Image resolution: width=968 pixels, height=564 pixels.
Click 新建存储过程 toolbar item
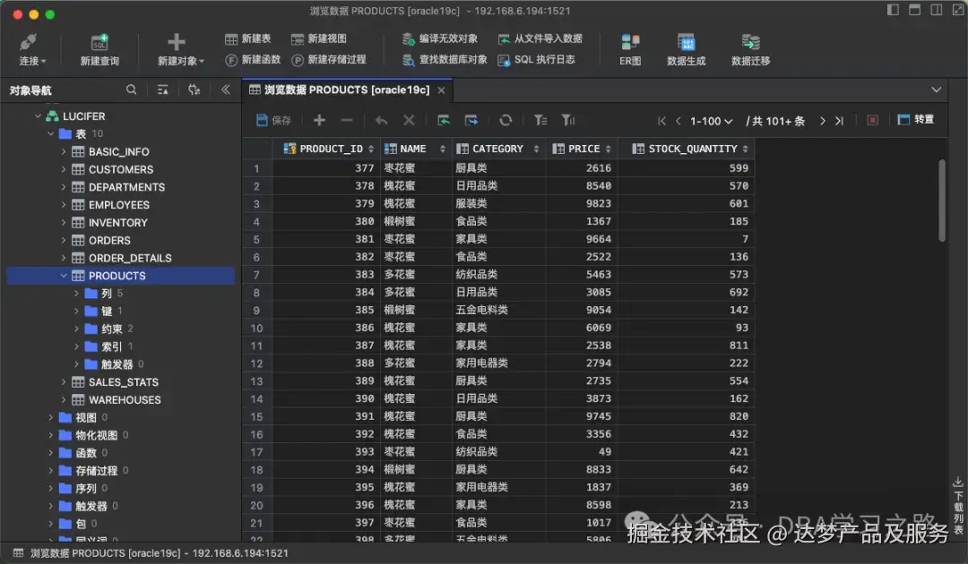(x=329, y=60)
